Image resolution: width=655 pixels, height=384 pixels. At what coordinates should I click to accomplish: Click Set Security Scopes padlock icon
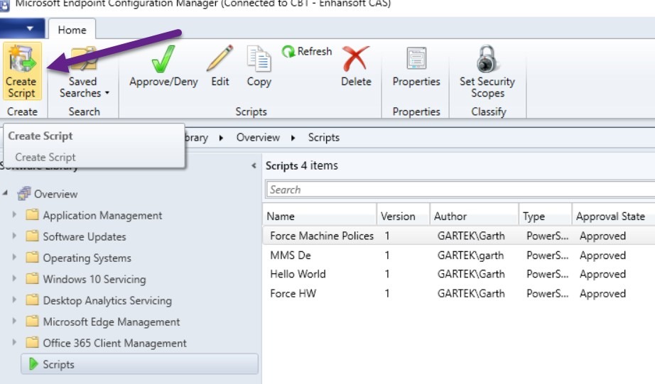tap(487, 58)
